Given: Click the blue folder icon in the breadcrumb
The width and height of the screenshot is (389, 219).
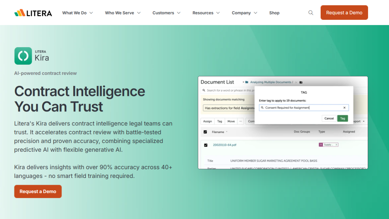Looking at the screenshot, I should 247,82.
